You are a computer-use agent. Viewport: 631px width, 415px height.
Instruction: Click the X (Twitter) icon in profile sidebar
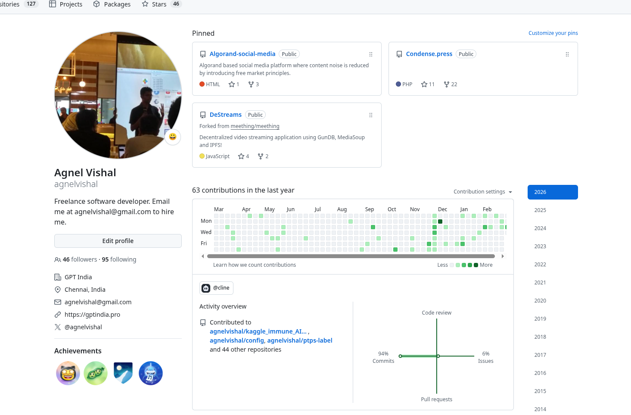58,327
